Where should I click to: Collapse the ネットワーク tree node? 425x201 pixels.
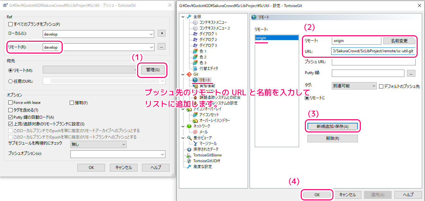[183, 126]
